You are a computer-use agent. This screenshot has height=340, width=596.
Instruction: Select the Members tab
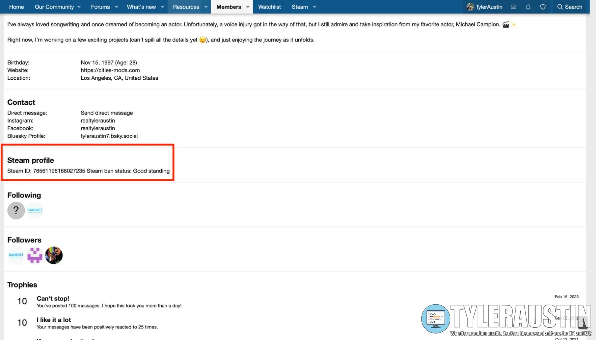tap(228, 7)
